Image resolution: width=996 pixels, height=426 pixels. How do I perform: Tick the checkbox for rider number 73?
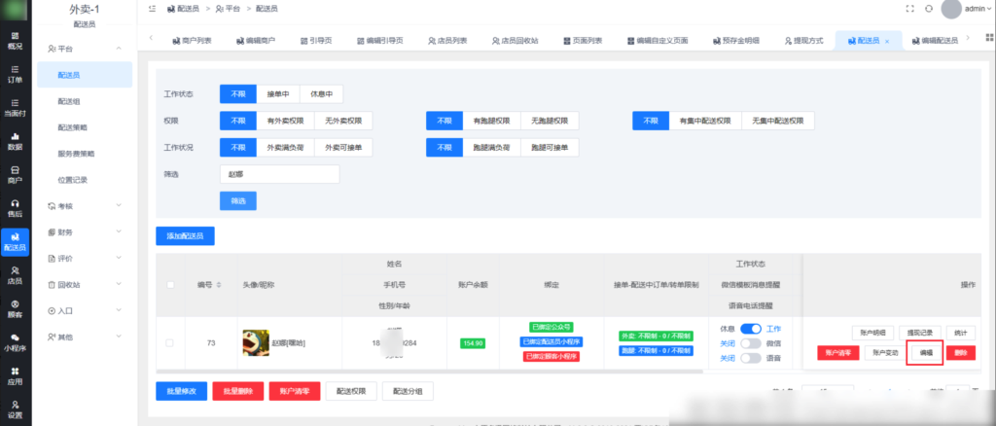pyautogui.click(x=169, y=342)
